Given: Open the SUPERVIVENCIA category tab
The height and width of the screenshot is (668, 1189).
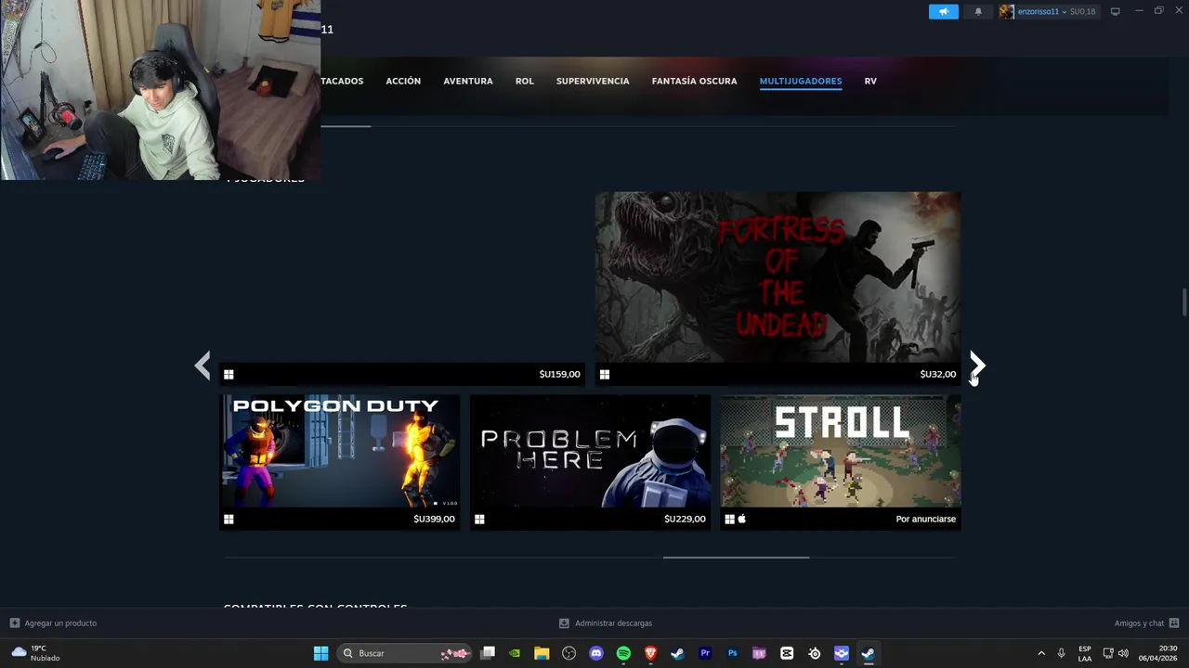Looking at the screenshot, I should [x=593, y=81].
